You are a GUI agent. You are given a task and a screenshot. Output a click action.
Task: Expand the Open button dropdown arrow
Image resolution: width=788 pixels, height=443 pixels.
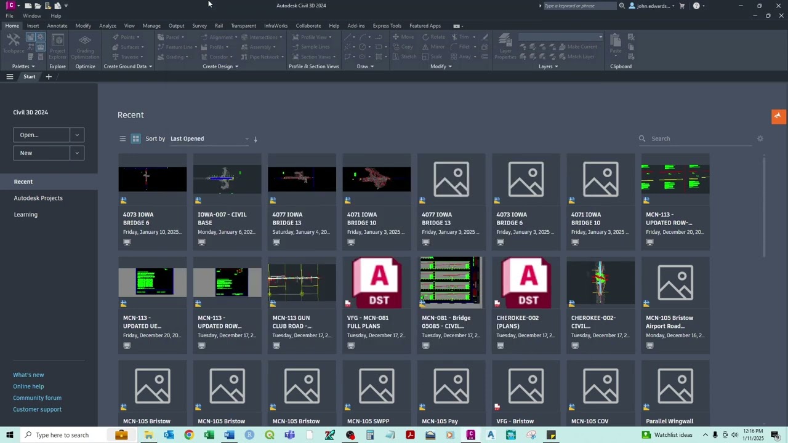tap(77, 135)
